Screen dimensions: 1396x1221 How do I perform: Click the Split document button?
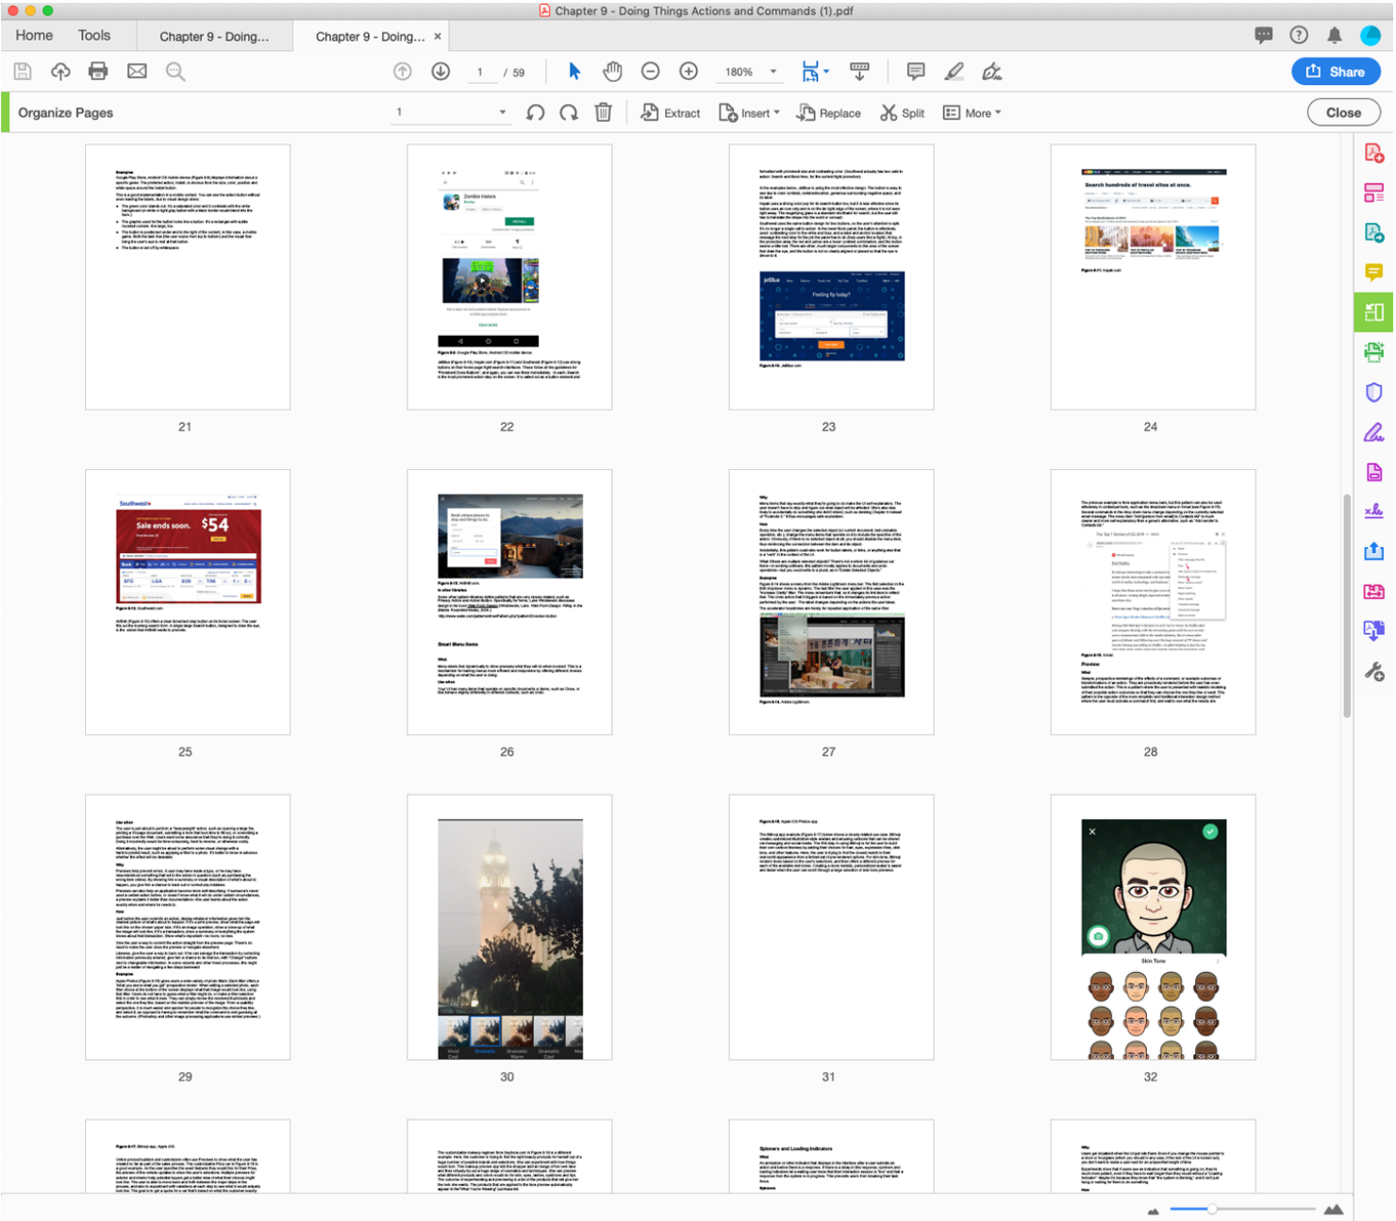pyautogui.click(x=903, y=113)
